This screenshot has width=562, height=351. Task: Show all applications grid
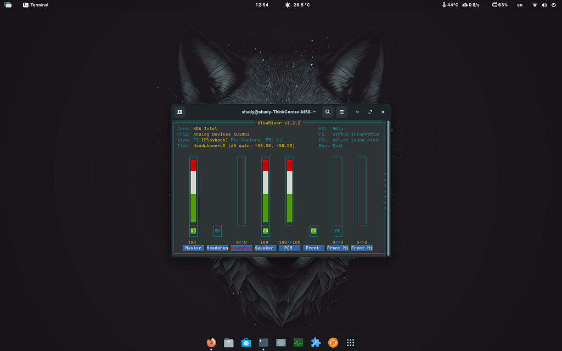(350, 342)
